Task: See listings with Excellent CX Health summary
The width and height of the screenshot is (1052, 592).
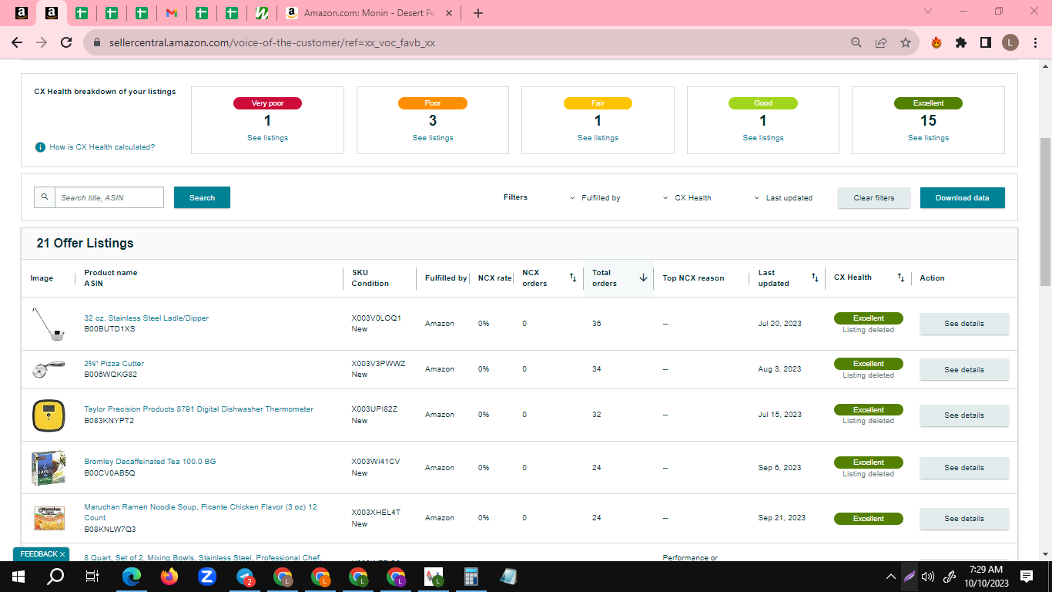Action: [x=928, y=138]
